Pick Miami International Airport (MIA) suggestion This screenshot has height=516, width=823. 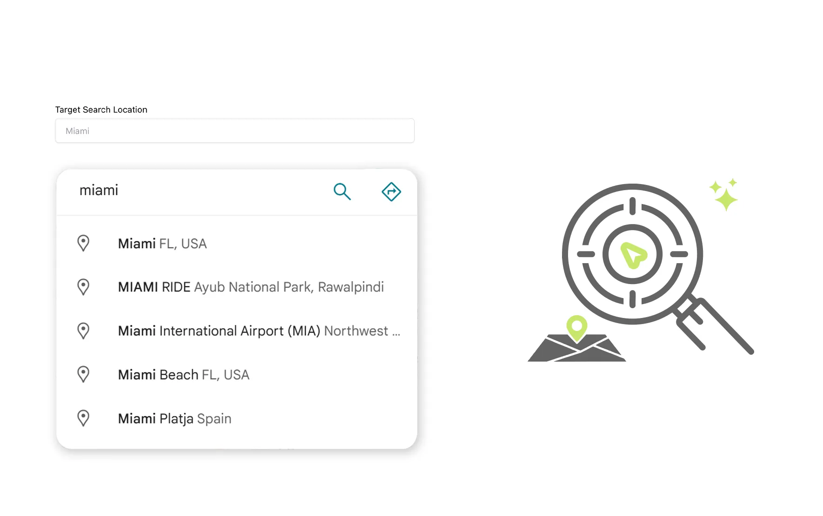click(x=259, y=331)
